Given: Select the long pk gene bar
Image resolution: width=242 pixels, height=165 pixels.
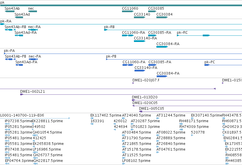Looking at the screenshot, I should [x=121, y=5].
